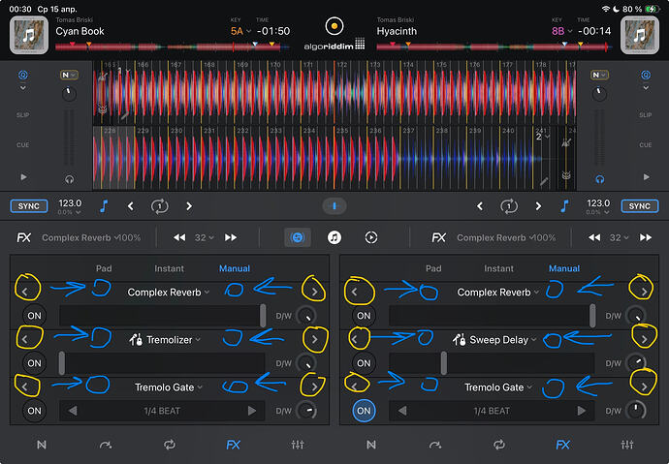Open Cyan Book album artwork thumbnail
This screenshot has height=464, width=669.
coord(29,35)
